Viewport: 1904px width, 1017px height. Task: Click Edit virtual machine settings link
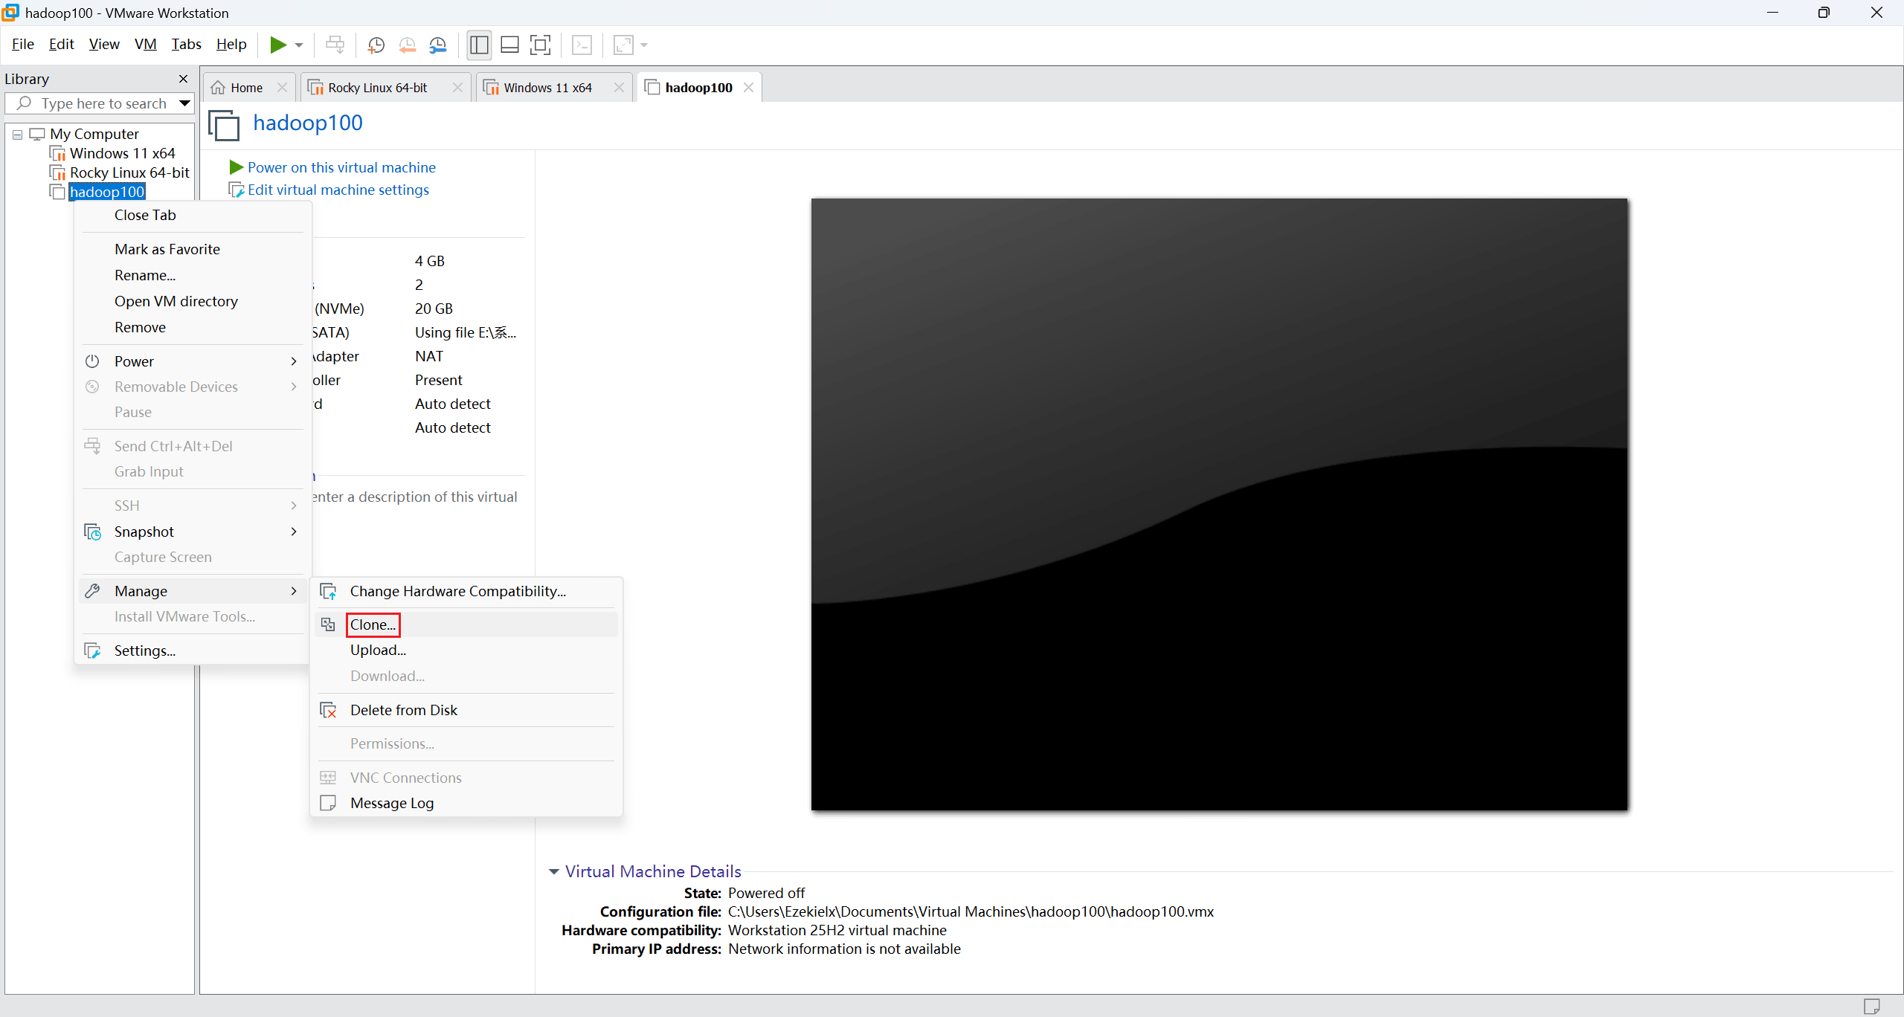tap(338, 190)
